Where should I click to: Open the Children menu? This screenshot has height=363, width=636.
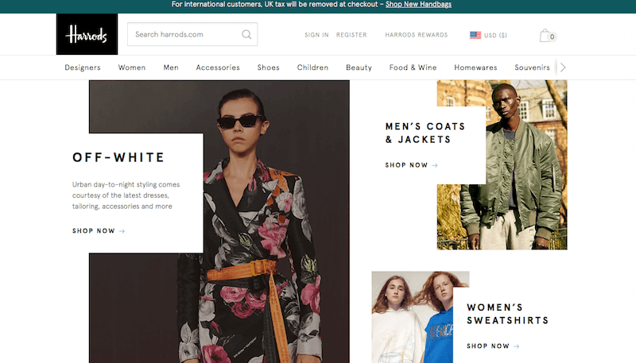pyautogui.click(x=312, y=68)
